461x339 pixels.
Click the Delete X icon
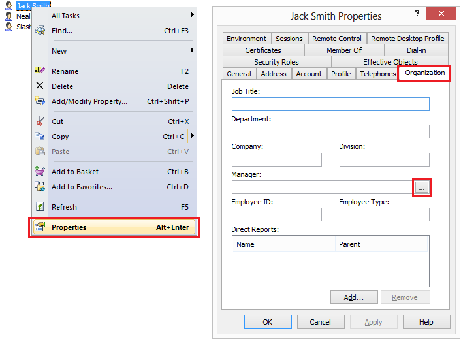tap(39, 86)
